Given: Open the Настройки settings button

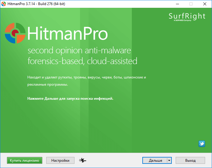Looking at the screenshot, I should (x=60, y=161).
